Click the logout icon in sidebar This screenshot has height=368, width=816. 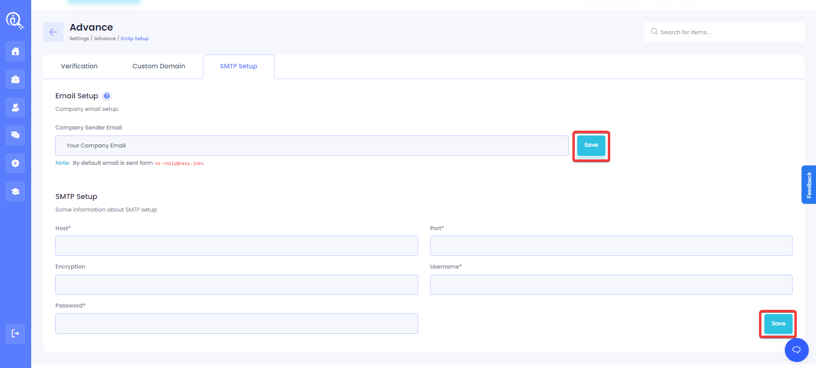[x=16, y=334]
